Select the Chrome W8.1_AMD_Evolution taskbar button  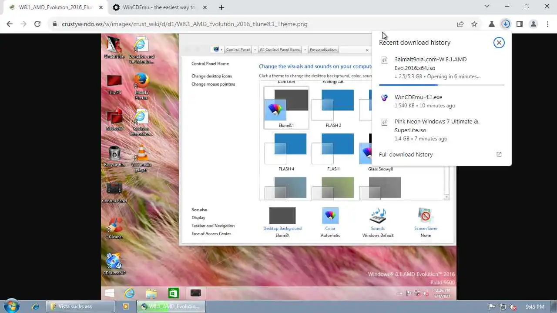pos(171,306)
